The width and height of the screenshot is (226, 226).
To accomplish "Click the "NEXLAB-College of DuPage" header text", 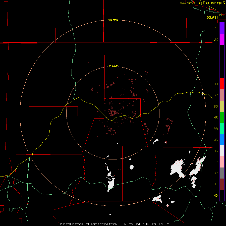I will point(200,3).
